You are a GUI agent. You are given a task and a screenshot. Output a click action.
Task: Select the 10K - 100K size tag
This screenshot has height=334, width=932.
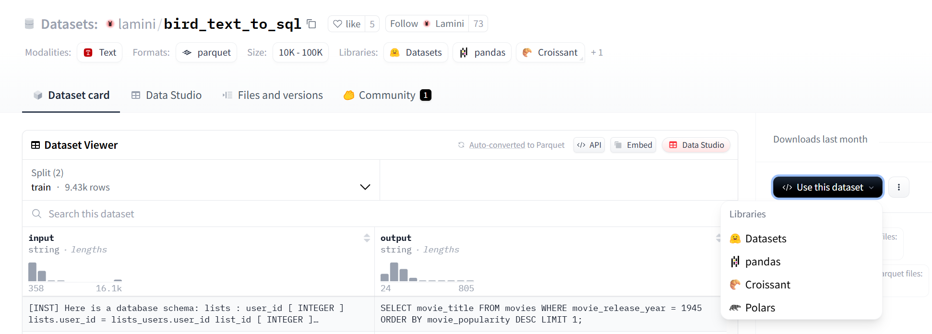click(x=300, y=52)
